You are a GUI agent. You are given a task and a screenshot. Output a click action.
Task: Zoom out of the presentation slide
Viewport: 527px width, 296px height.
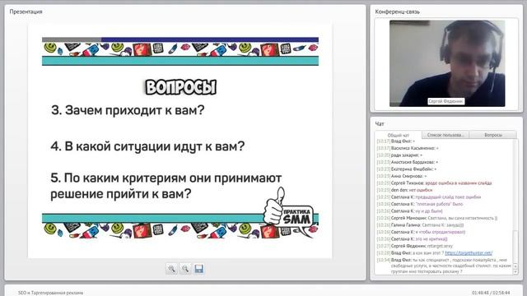(185, 269)
